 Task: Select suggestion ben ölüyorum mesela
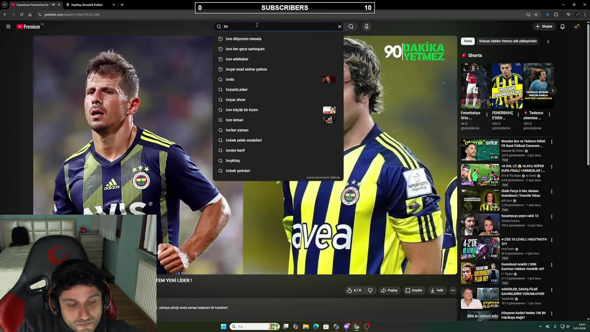(x=278, y=39)
